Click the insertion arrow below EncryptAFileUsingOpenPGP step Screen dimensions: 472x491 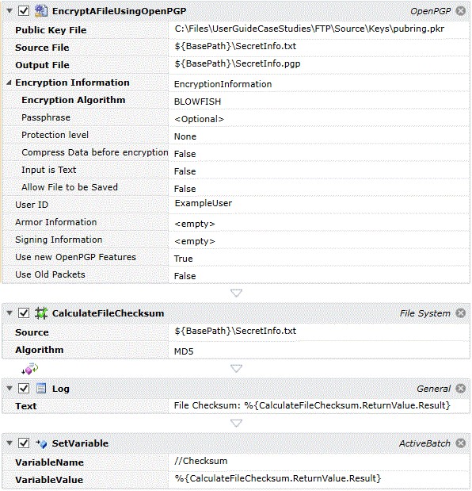[236, 293]
